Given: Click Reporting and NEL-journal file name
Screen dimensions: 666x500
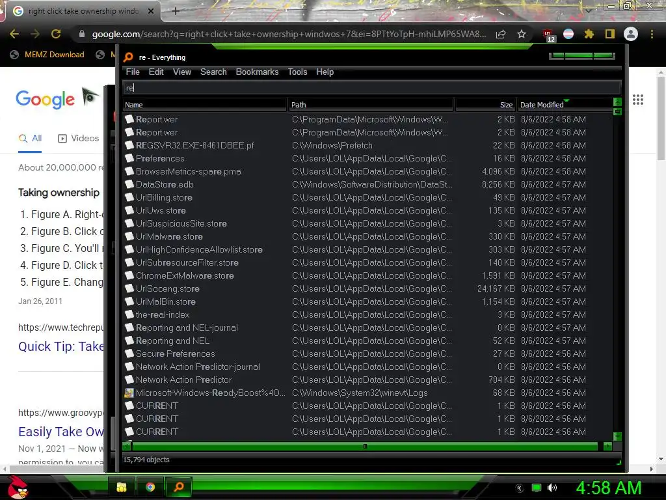Looking at the screenshot, I should [187, 328].
